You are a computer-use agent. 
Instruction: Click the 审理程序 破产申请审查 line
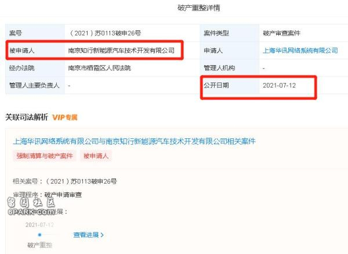[48, 195]
